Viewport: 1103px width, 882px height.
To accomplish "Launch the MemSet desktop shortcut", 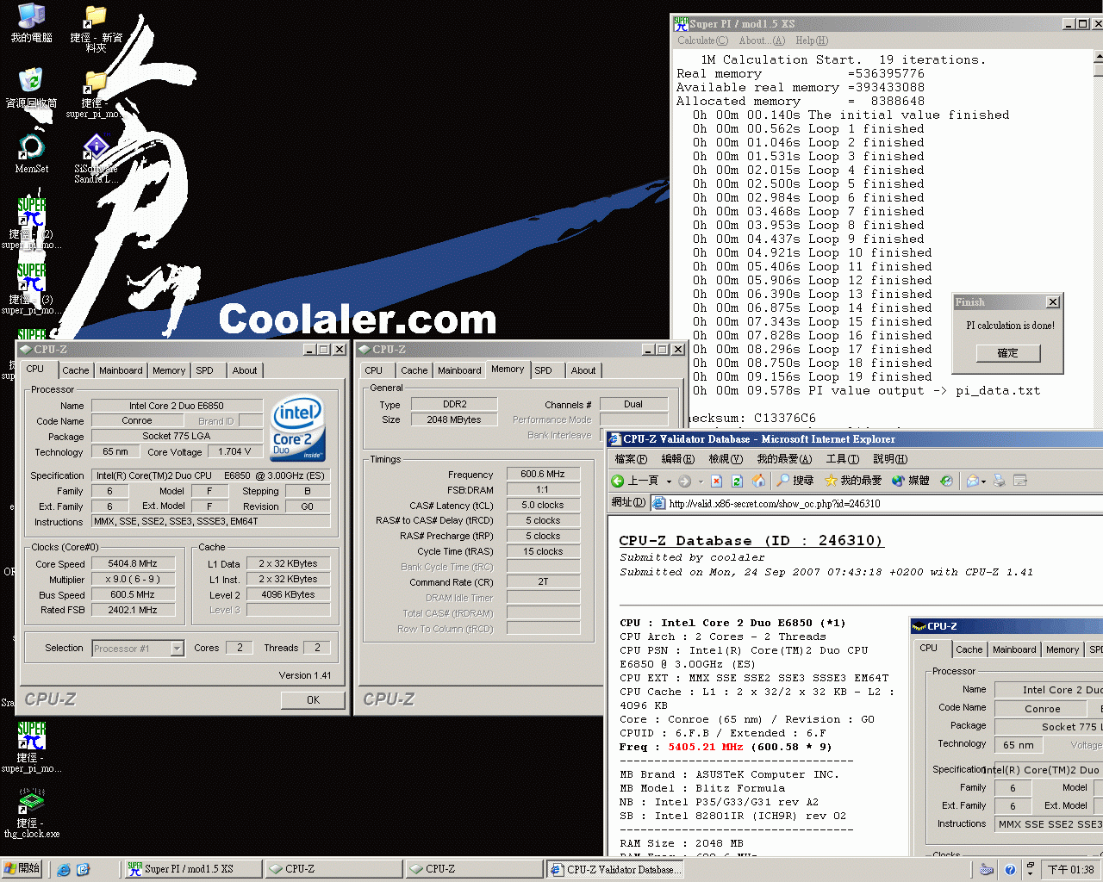I will (x=31, y=154).
